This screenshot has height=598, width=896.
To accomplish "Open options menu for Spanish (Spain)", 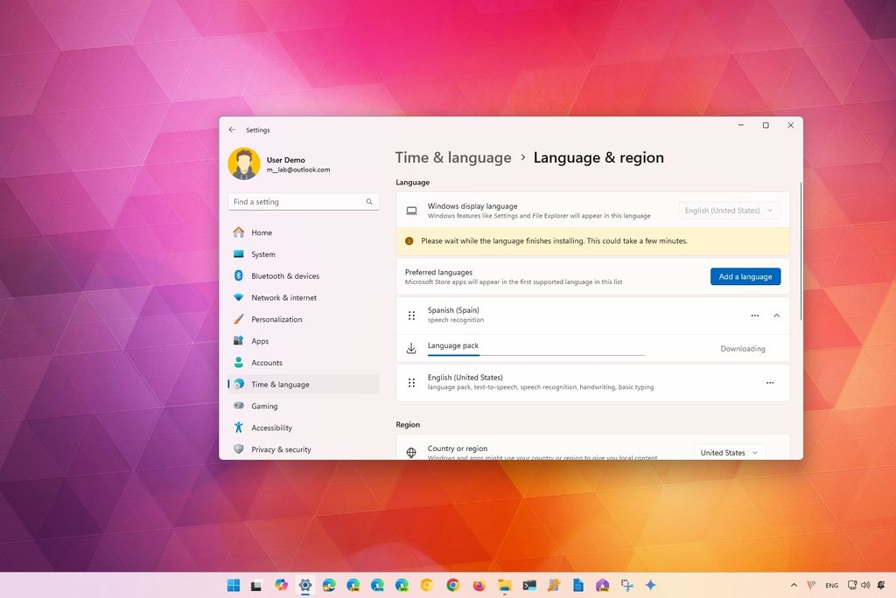I will click(x=754, y=315).
